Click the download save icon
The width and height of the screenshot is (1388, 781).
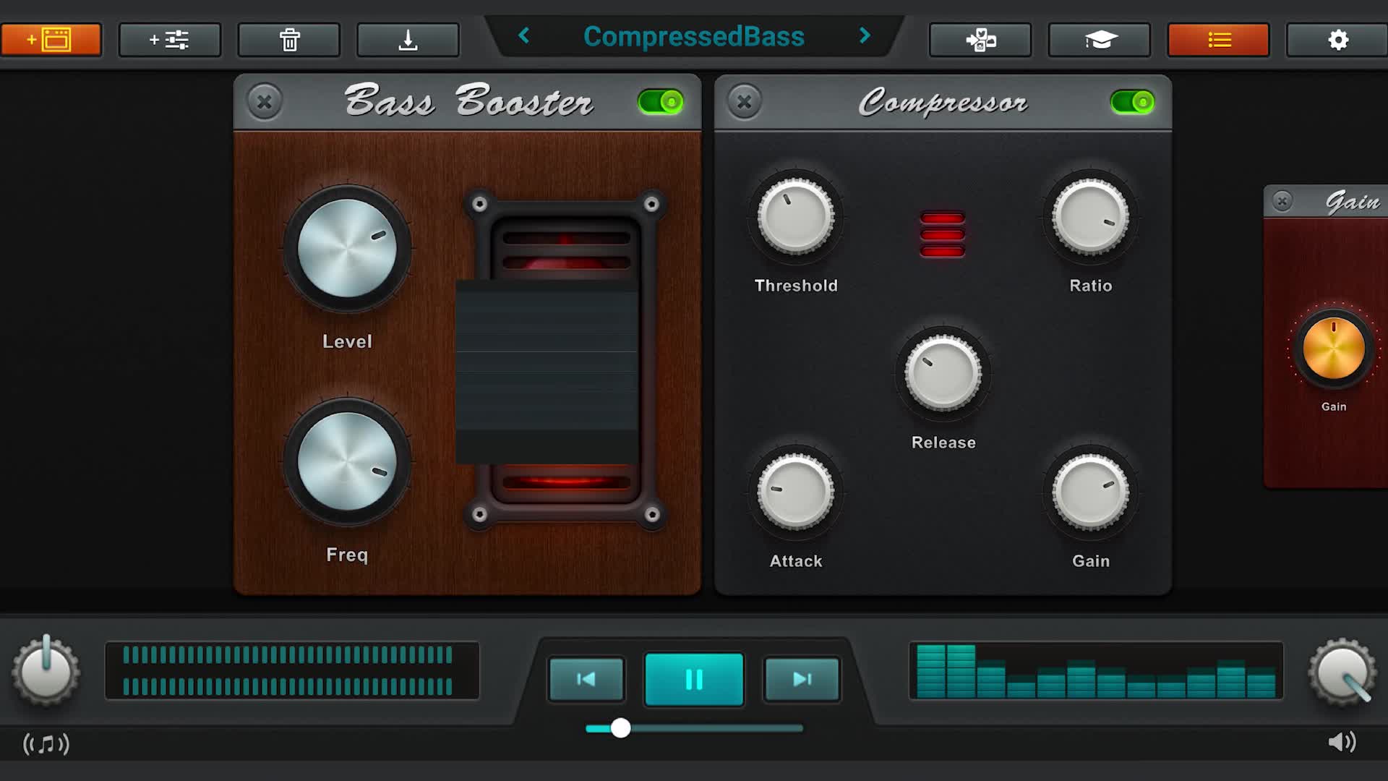click(408, 39)
